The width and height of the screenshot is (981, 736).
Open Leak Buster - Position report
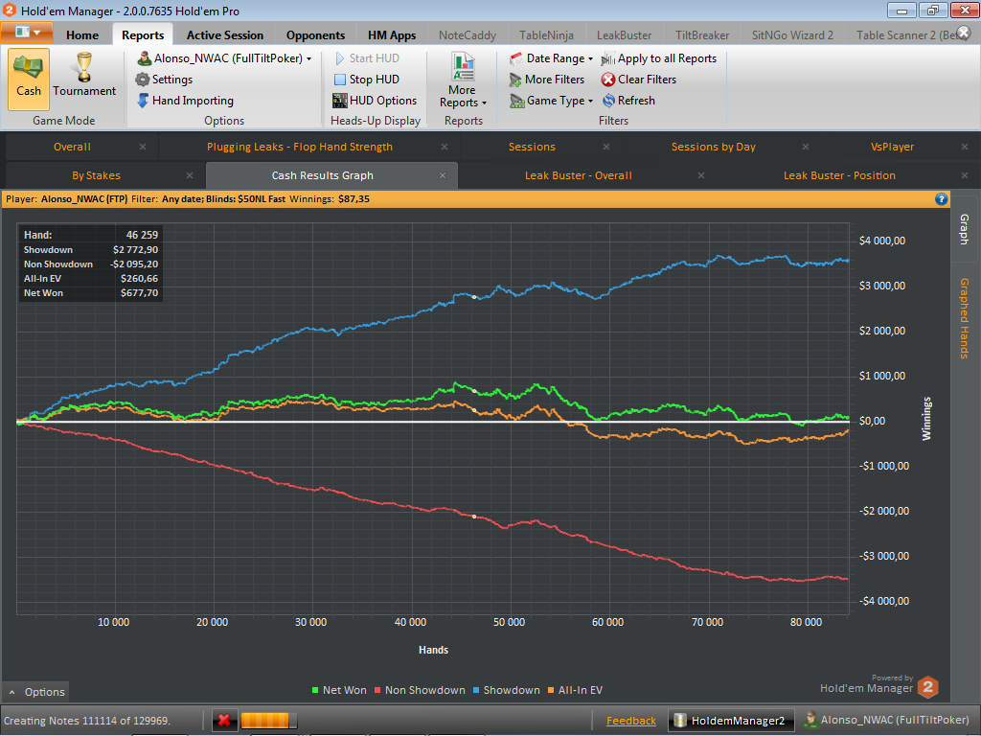839,176
